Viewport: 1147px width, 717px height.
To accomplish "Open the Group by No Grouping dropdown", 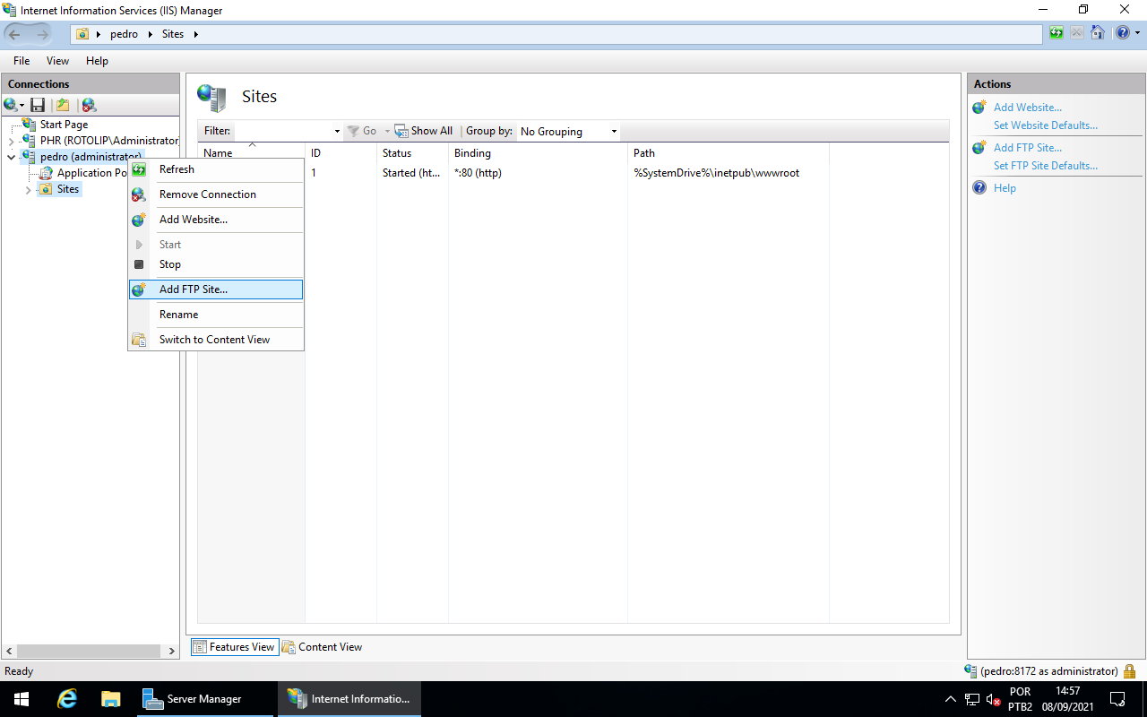I will [569, 131].
